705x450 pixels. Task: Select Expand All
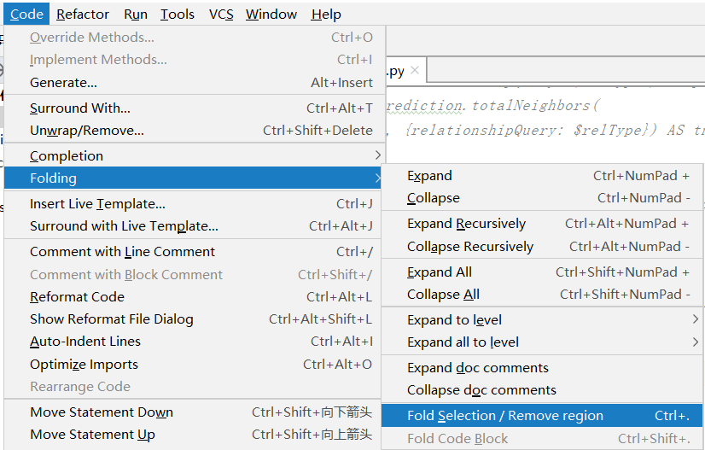tap(542, 272)
